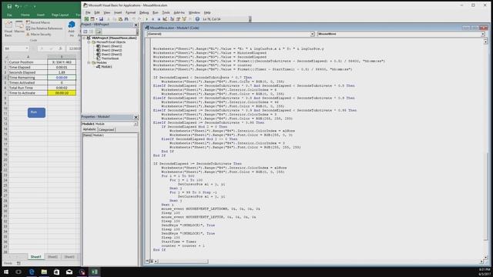
Task: Open the Properties object dropdown for Module1
Action: (x=136, y=124)
